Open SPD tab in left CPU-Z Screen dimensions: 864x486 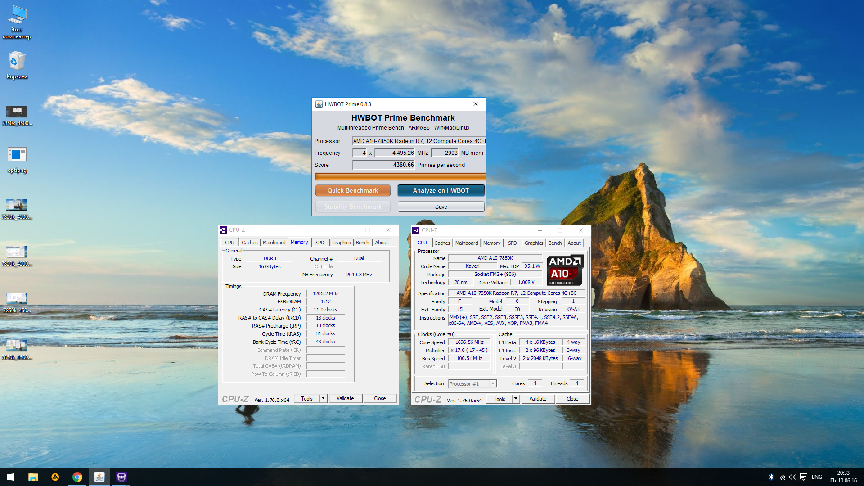319,243
